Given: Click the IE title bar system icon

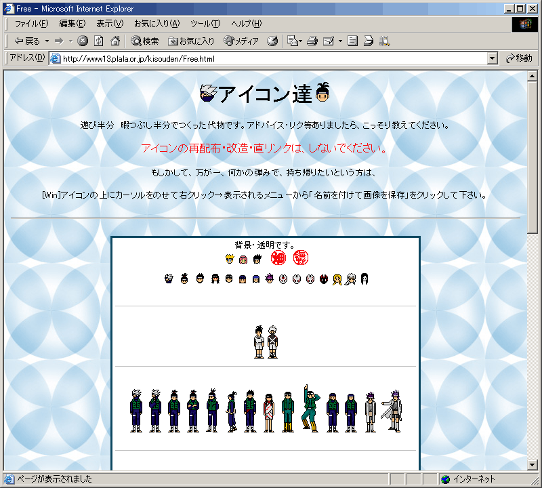Looking at the screenshot, I should [9, 9].
